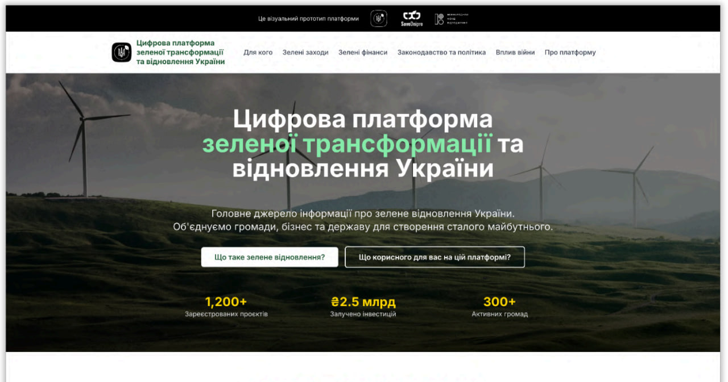This screenshot has width=728, height=382.
Task: Click the Renaissance Foundation logo in top bar
Action: (451, 19)
